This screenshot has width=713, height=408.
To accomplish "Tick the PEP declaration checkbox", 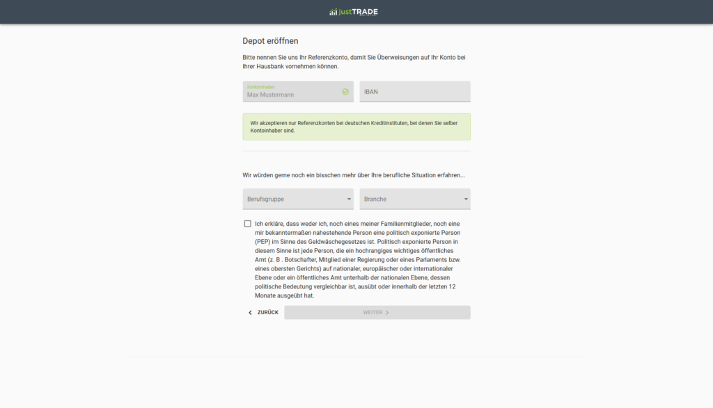I will click(247, 224).
